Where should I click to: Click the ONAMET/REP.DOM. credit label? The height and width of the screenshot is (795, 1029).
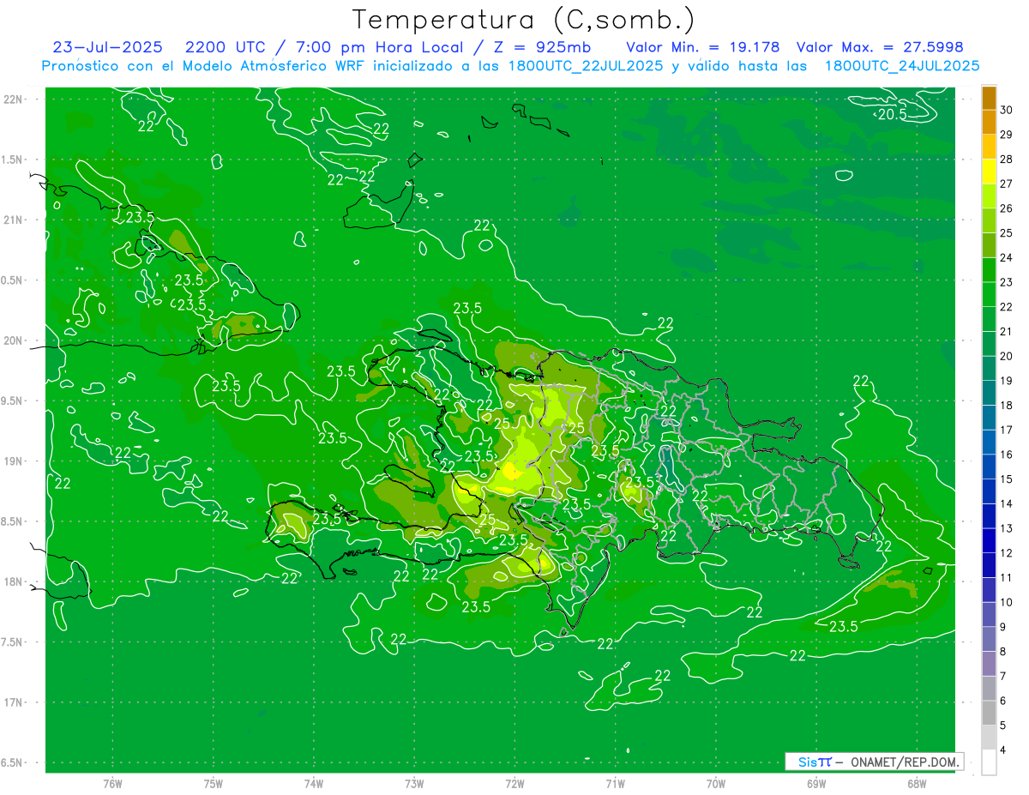click(904, 762)
